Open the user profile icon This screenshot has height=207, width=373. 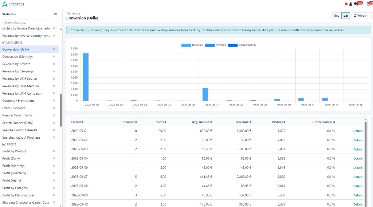(351, 4)
